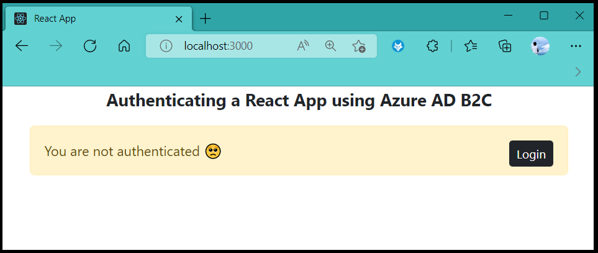Expand the favorites bar overflow chevron
Screen dimensions: 598x253
pos(578,71)
